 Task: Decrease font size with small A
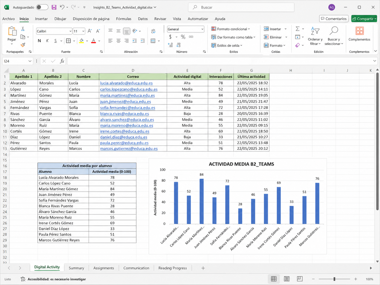pyautogui.click(x=98, y=31)
